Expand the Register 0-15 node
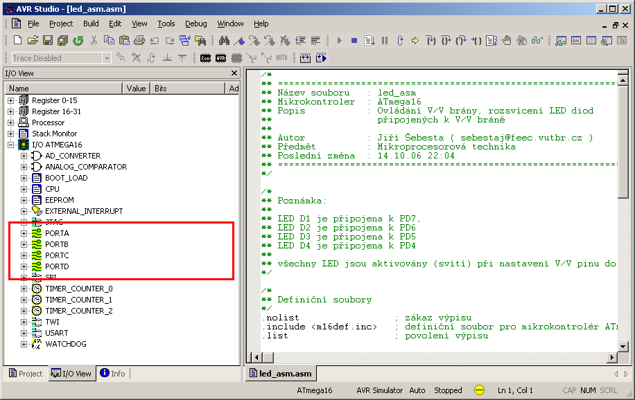The image size is (635, 400). (10, 101)
